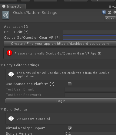
Task: Open the gear settings menu icon
Action: (114, 12)
